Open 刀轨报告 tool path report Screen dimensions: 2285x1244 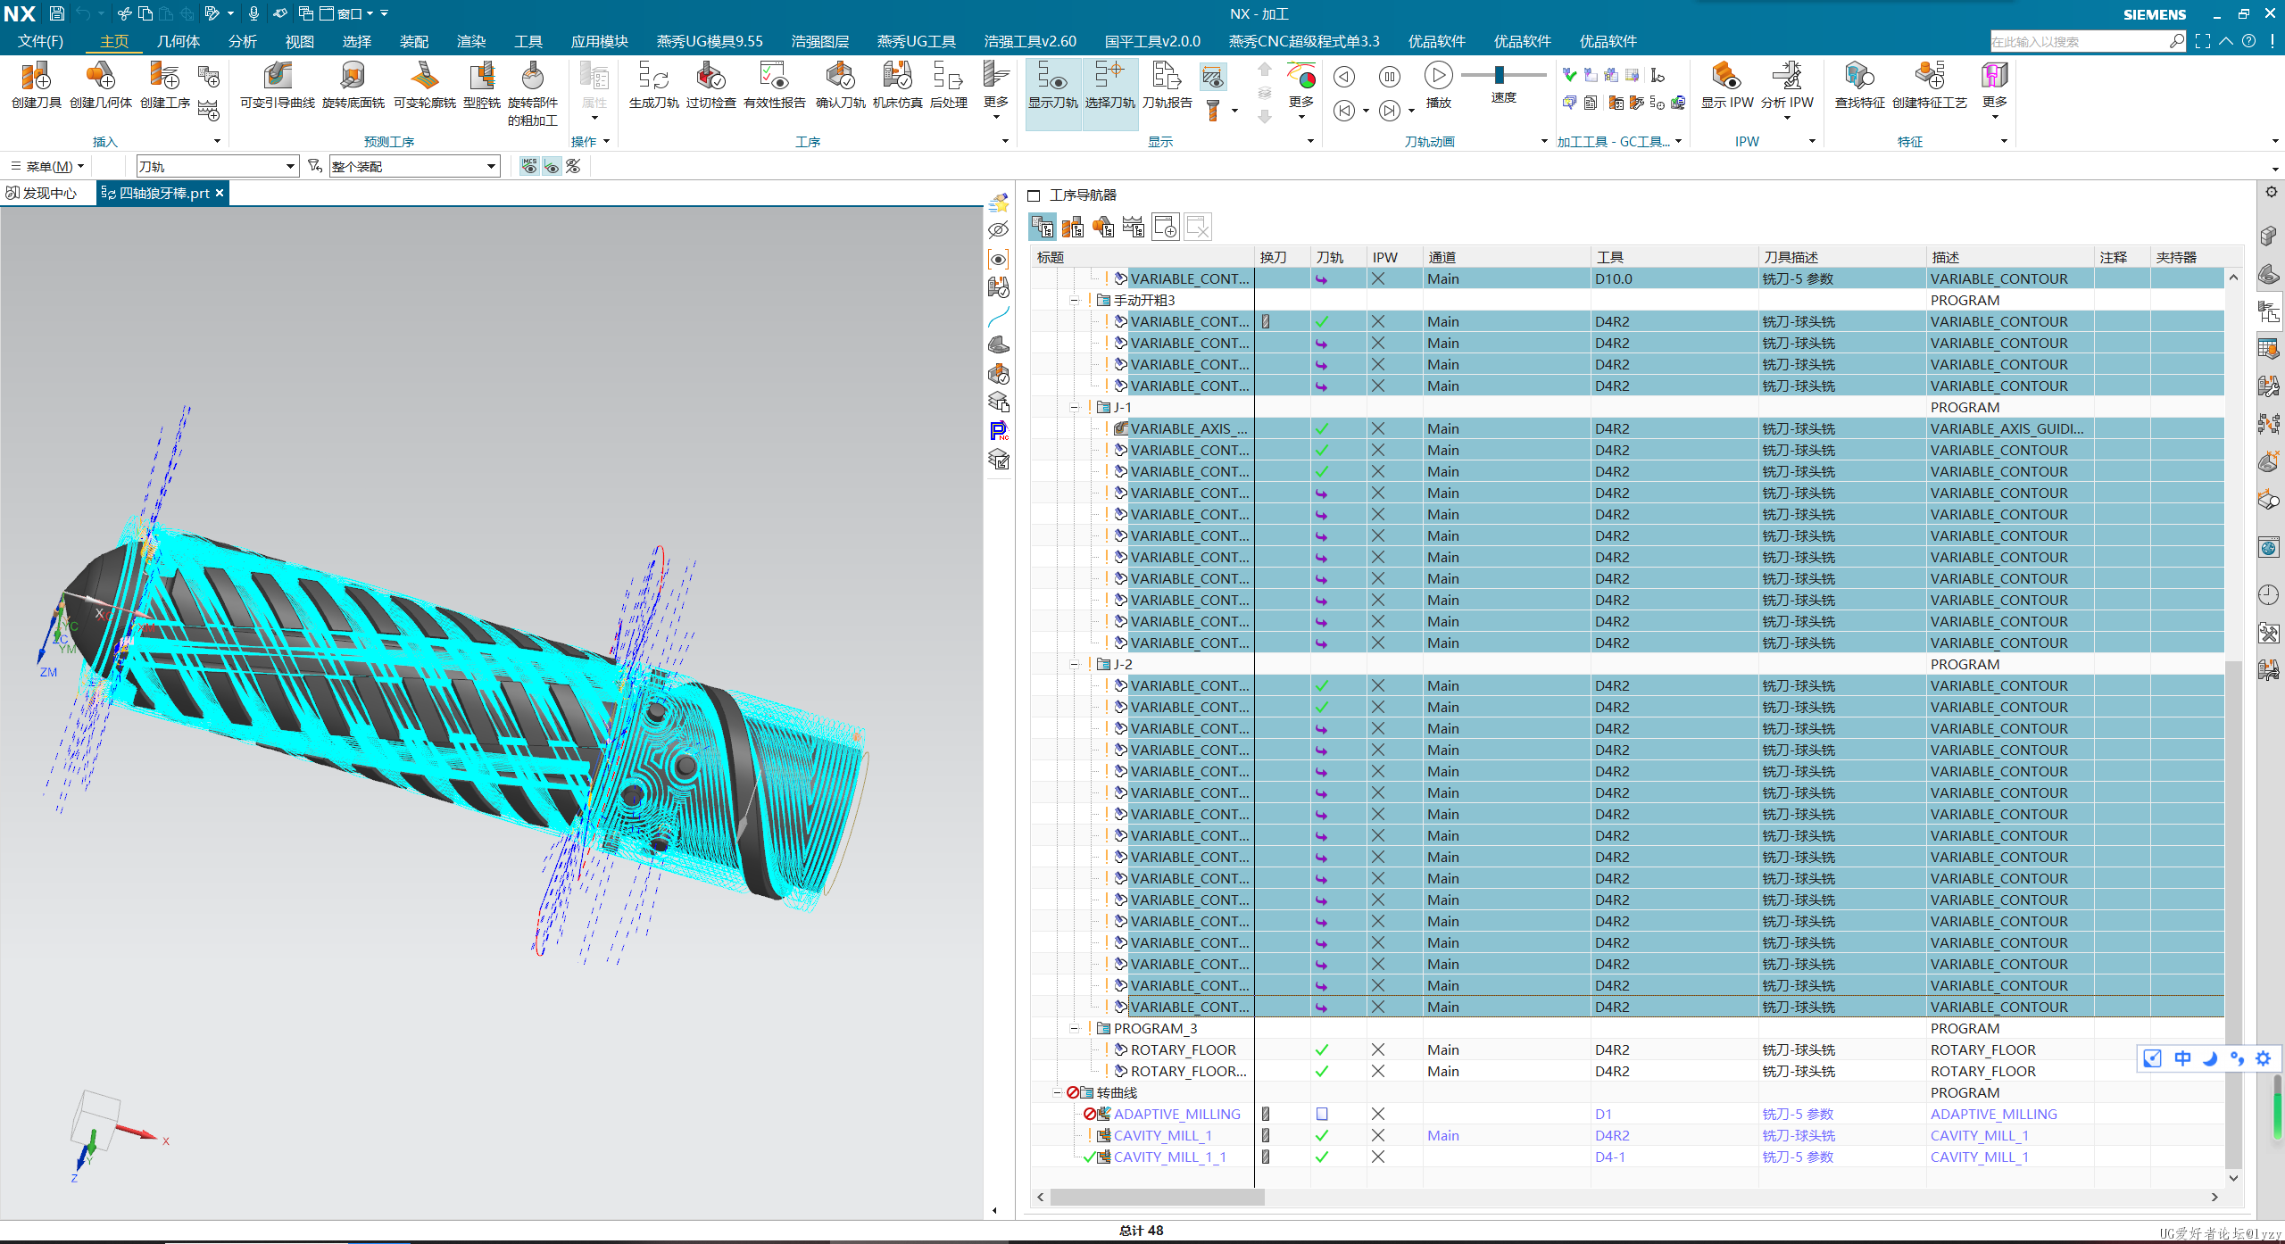pyautogui.click(x=1167, y=85)
